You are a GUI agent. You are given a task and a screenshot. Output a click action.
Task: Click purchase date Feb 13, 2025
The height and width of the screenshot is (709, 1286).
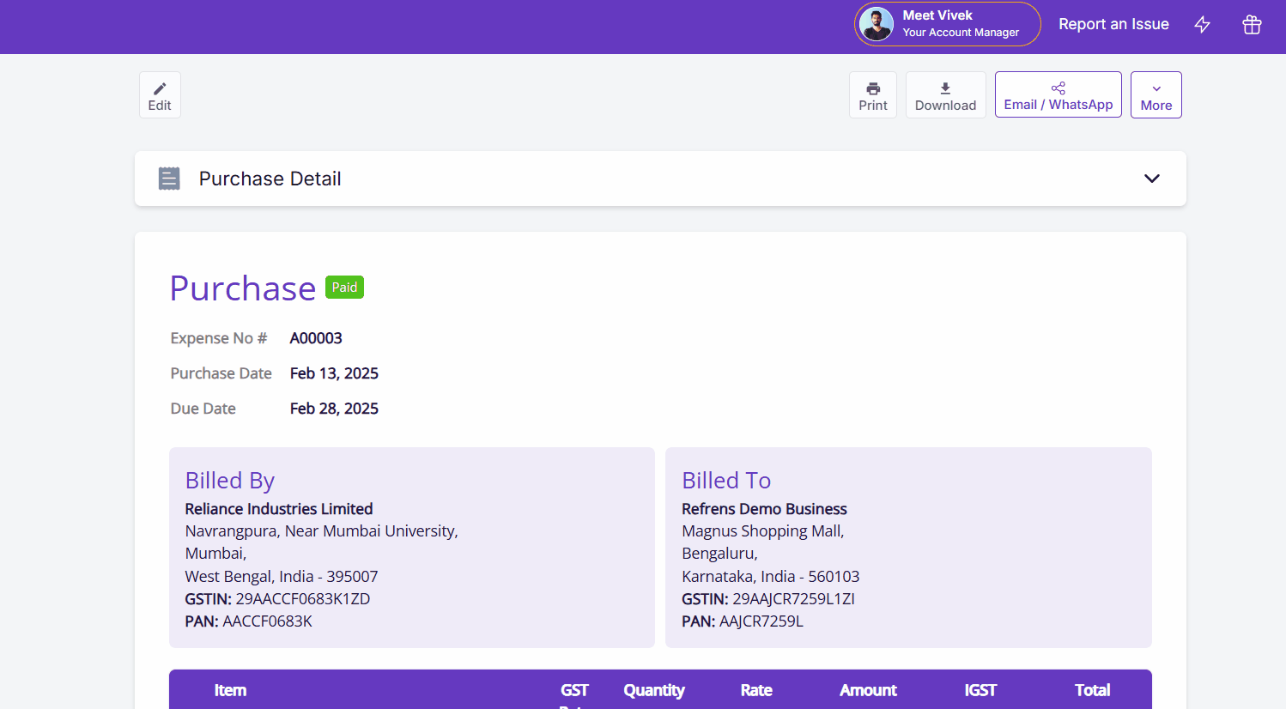(334, 373)
